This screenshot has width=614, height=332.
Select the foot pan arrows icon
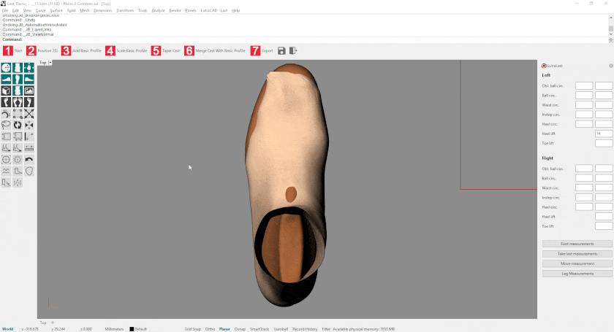click(x=29, y=68)
